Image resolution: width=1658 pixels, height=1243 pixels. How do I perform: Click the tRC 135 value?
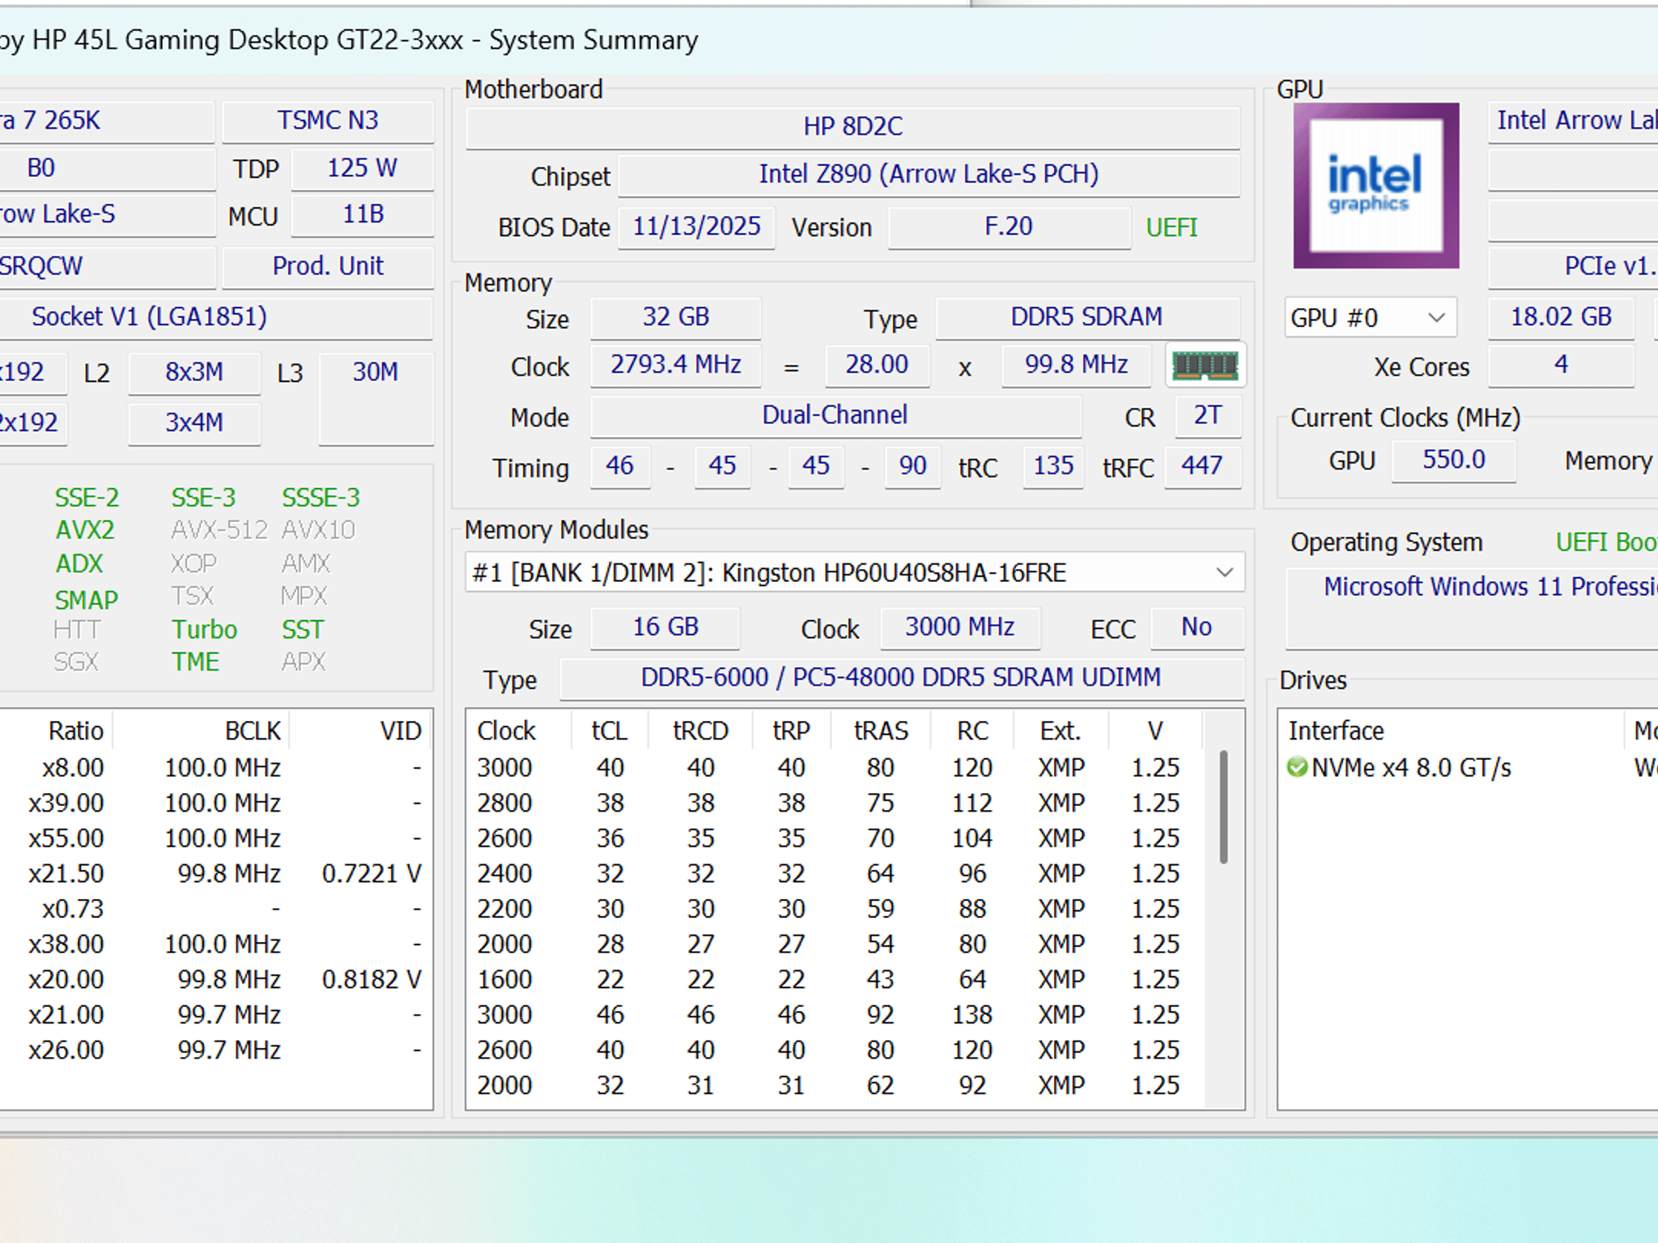[x=1053, y=467]
